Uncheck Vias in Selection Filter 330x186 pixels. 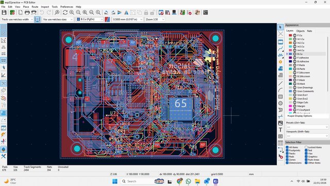point(306,153)
